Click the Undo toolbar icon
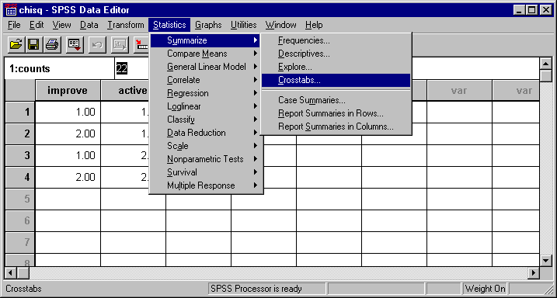The image size is (557, 298). [97, 45]
